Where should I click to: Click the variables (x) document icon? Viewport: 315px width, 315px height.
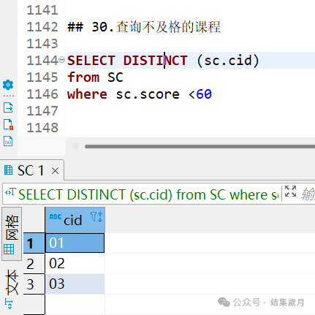click(8, 141)
